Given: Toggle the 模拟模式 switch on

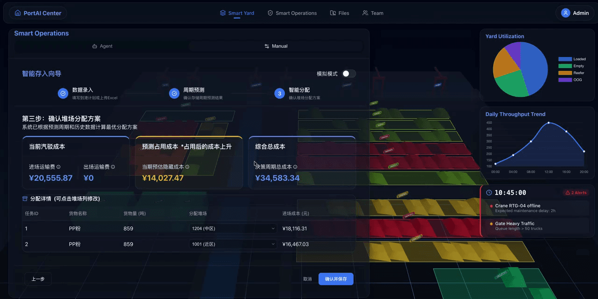Looking at the screenshot, I should tap(349, 73).
